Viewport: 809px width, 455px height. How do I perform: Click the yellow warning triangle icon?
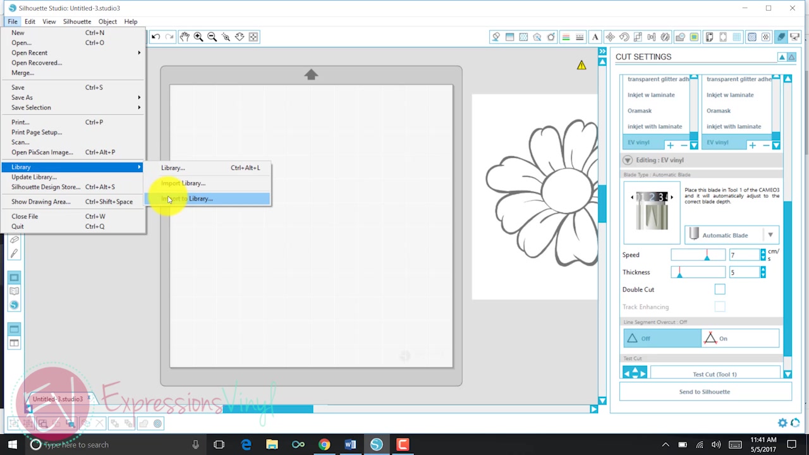tap(581, 65)
